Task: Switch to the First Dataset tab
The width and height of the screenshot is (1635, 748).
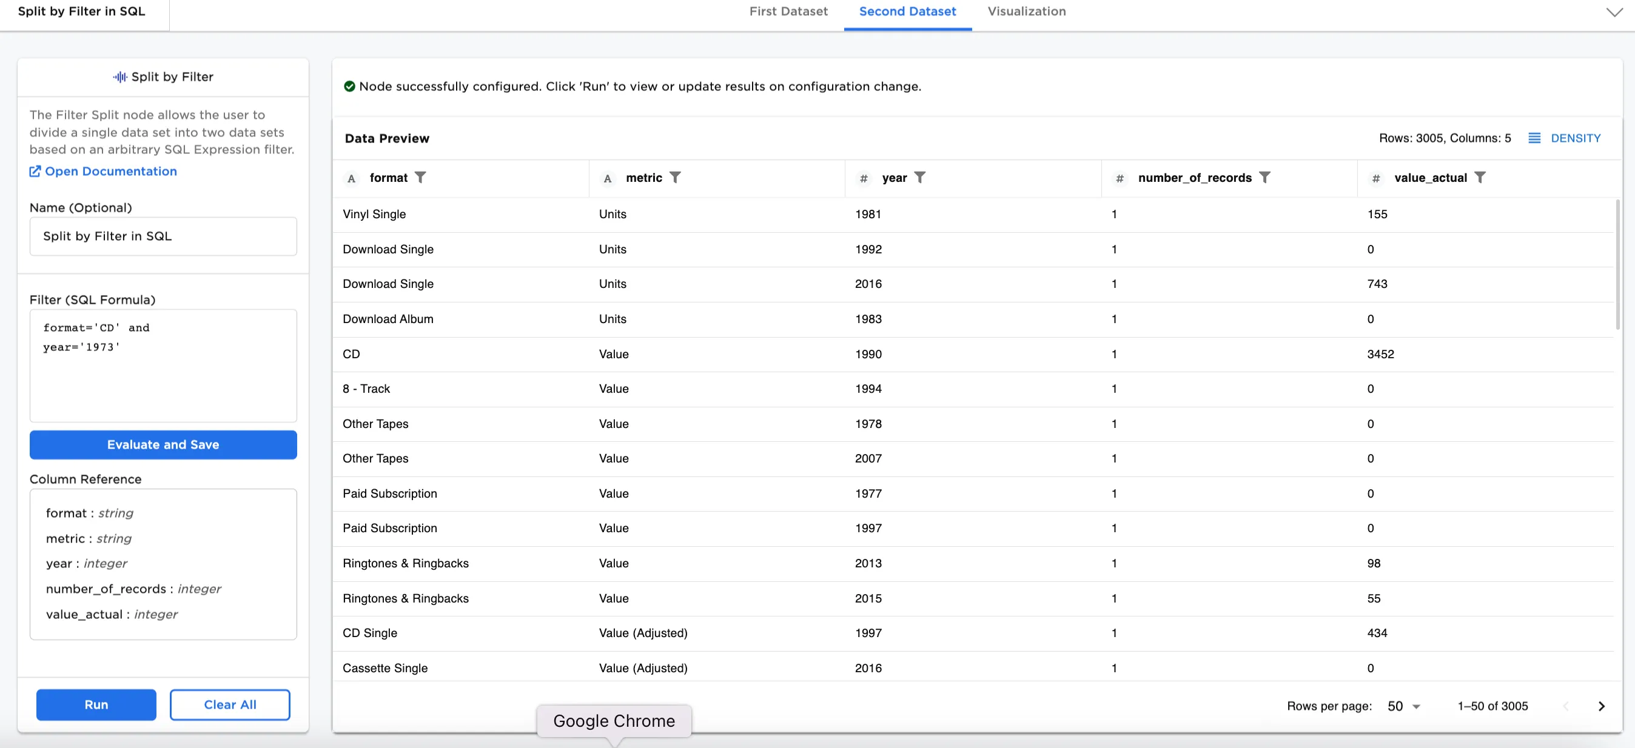Action: [x=788, y=12]
